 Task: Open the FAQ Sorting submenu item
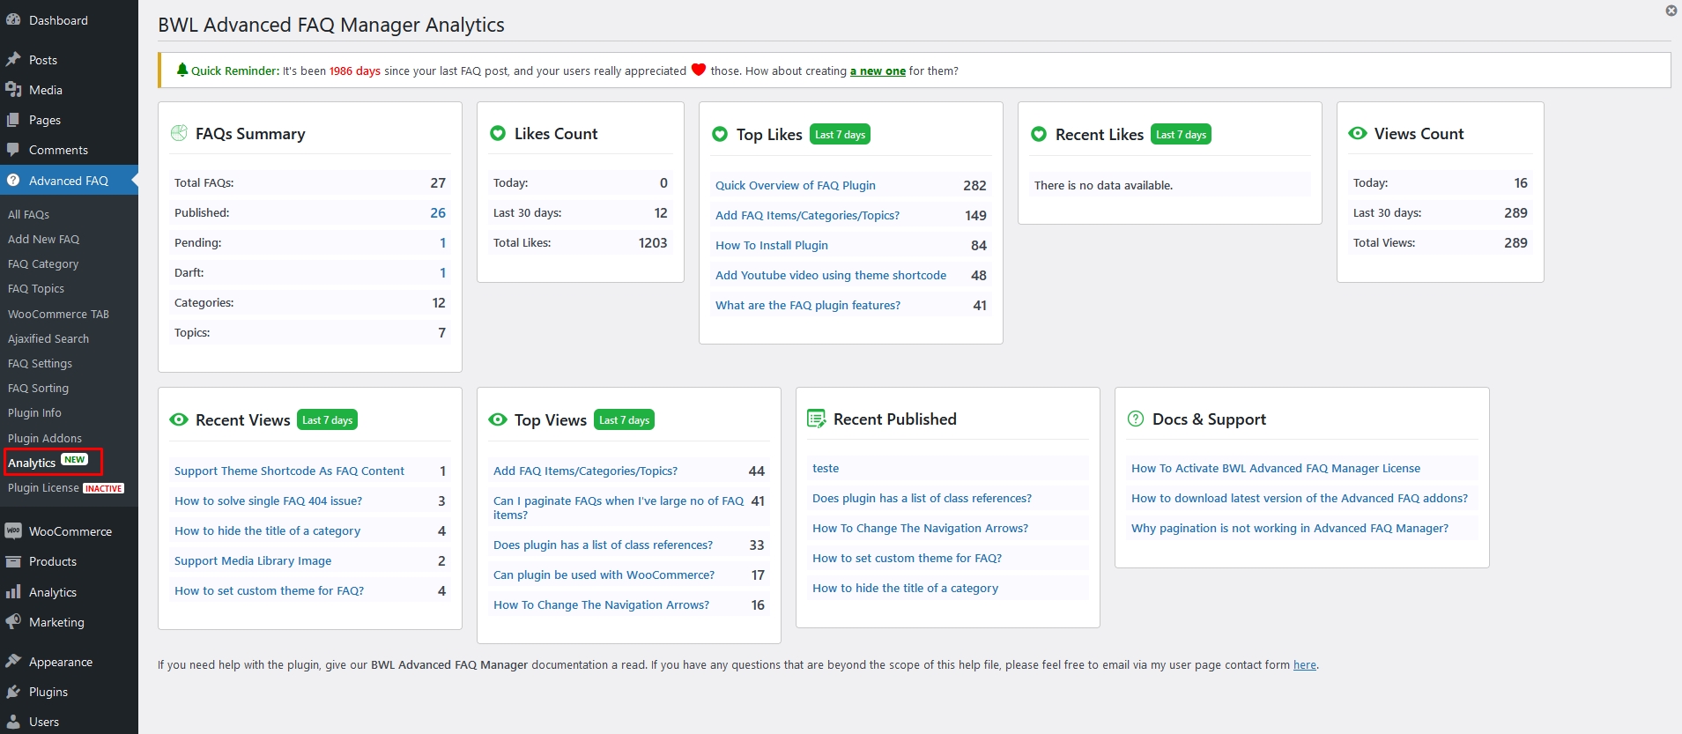click(x=38, y=388)
